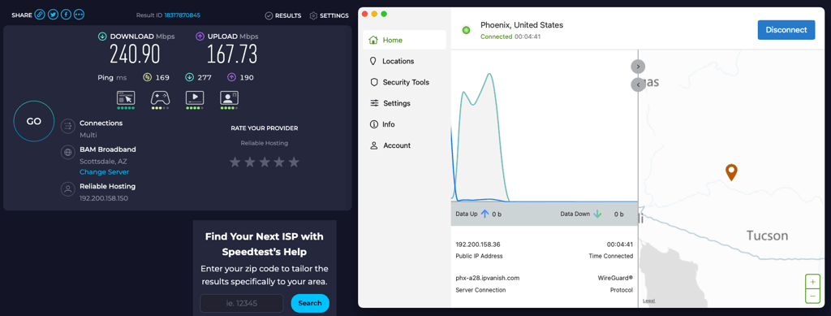Click the Search button for ISP
Image resolution: width=831 pixels, height=316 pixels.
click(x=310, y=303)
